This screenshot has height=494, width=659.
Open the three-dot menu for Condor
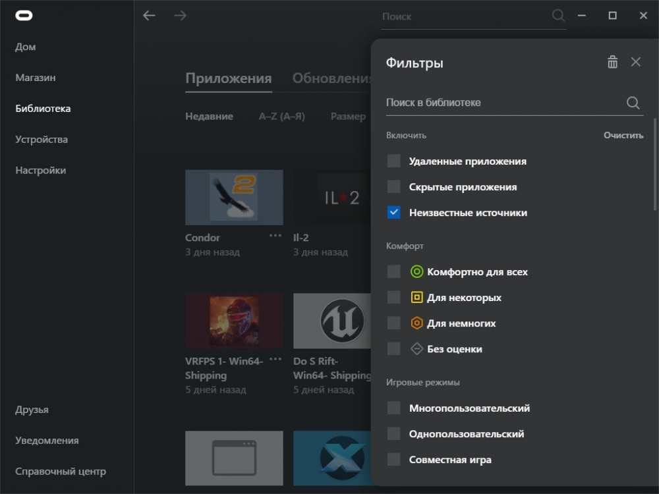tap(275, 236)
